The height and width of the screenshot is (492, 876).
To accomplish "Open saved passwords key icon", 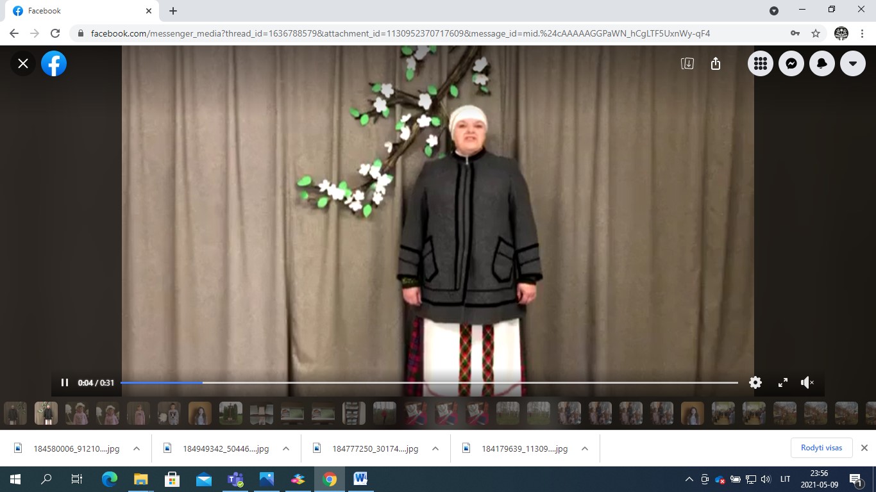I will (795, 33).
